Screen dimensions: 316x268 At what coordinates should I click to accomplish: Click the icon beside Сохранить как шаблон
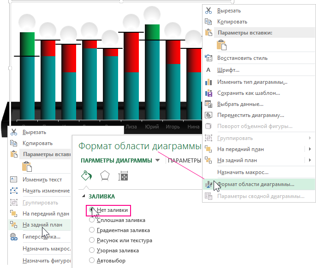coord(209,93)
